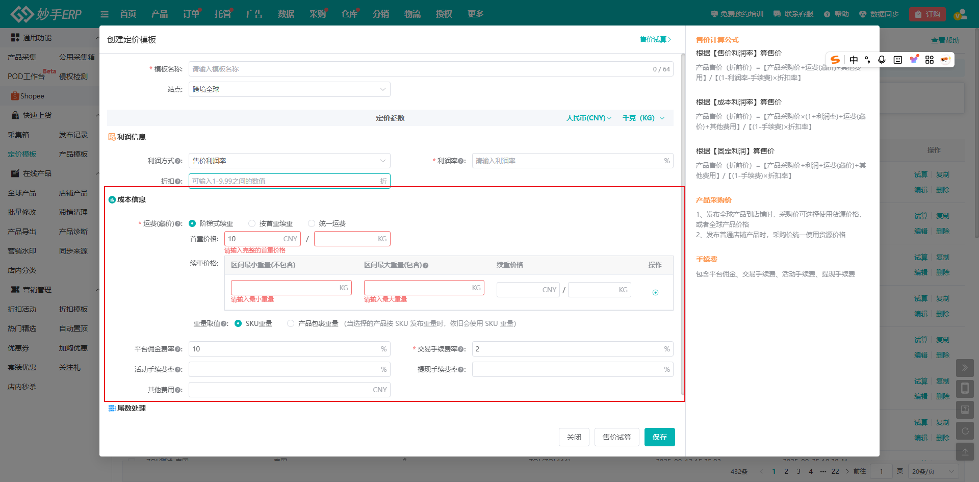Expand the 利润方式 dropdown showing 售价利润率
Screen dimensions: 979x482
coord(289,161)
